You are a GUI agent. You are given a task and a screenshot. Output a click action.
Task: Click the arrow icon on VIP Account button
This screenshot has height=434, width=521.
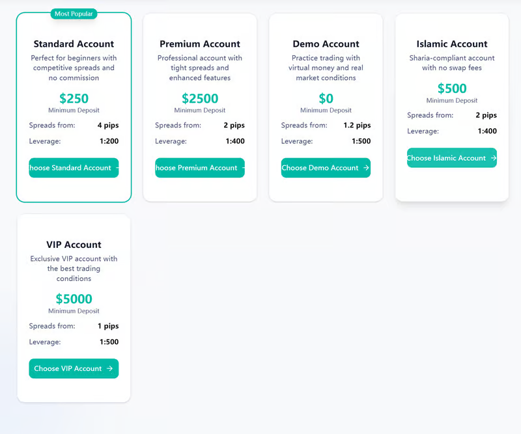[110, 369]
